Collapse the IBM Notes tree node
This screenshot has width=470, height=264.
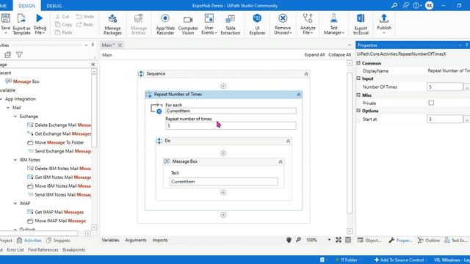[15, 160]
